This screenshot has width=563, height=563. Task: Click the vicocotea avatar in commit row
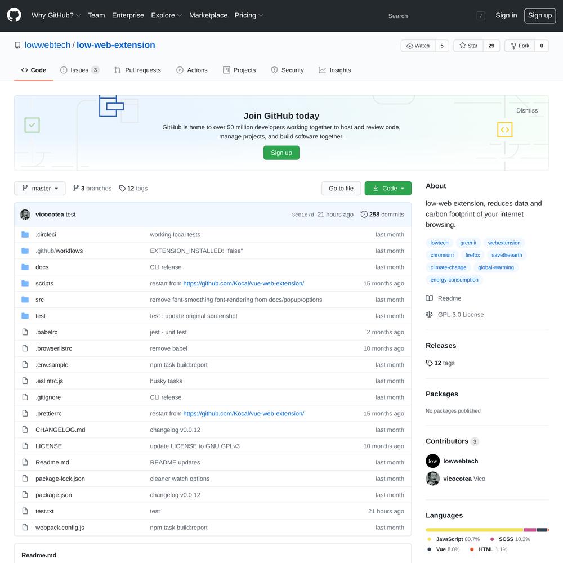click(x=25, y=215)
